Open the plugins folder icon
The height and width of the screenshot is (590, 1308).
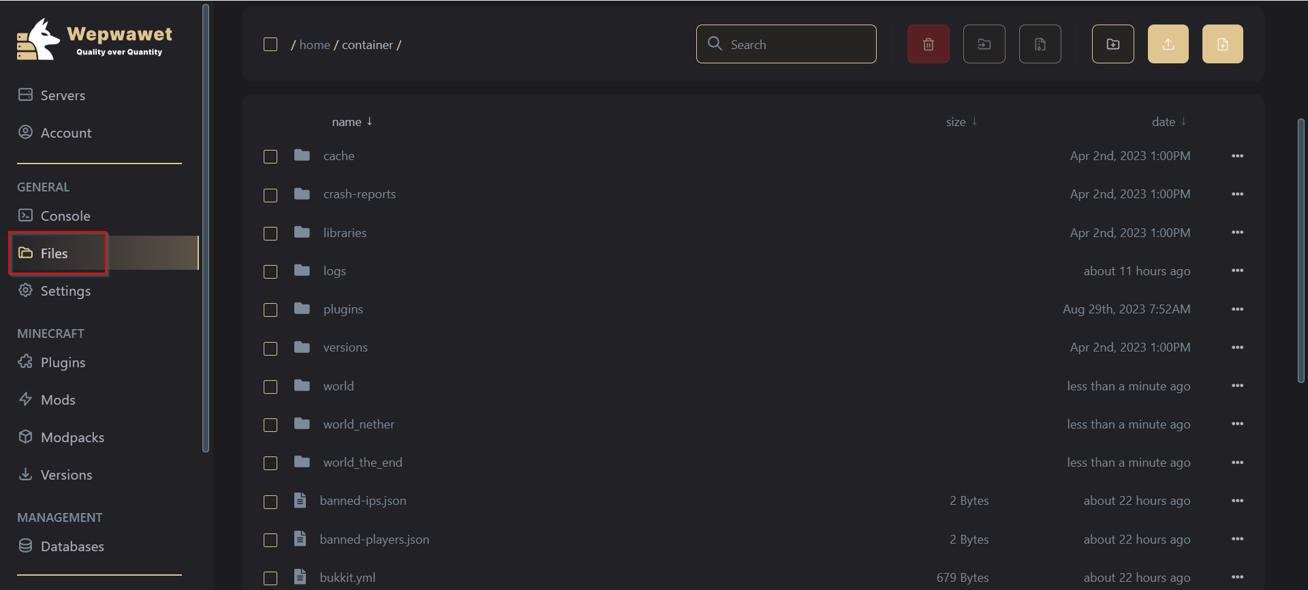[302, 309]
